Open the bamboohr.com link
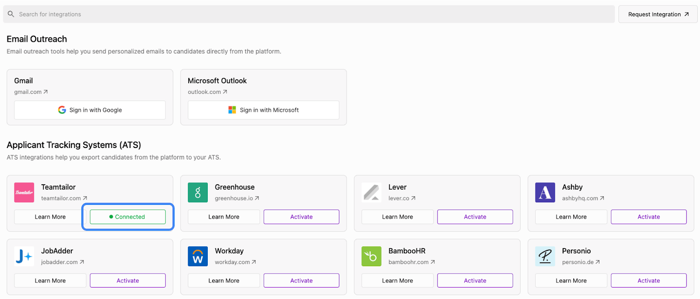The width and height of the screenshot is (700, 299). [x=412, y=262]
